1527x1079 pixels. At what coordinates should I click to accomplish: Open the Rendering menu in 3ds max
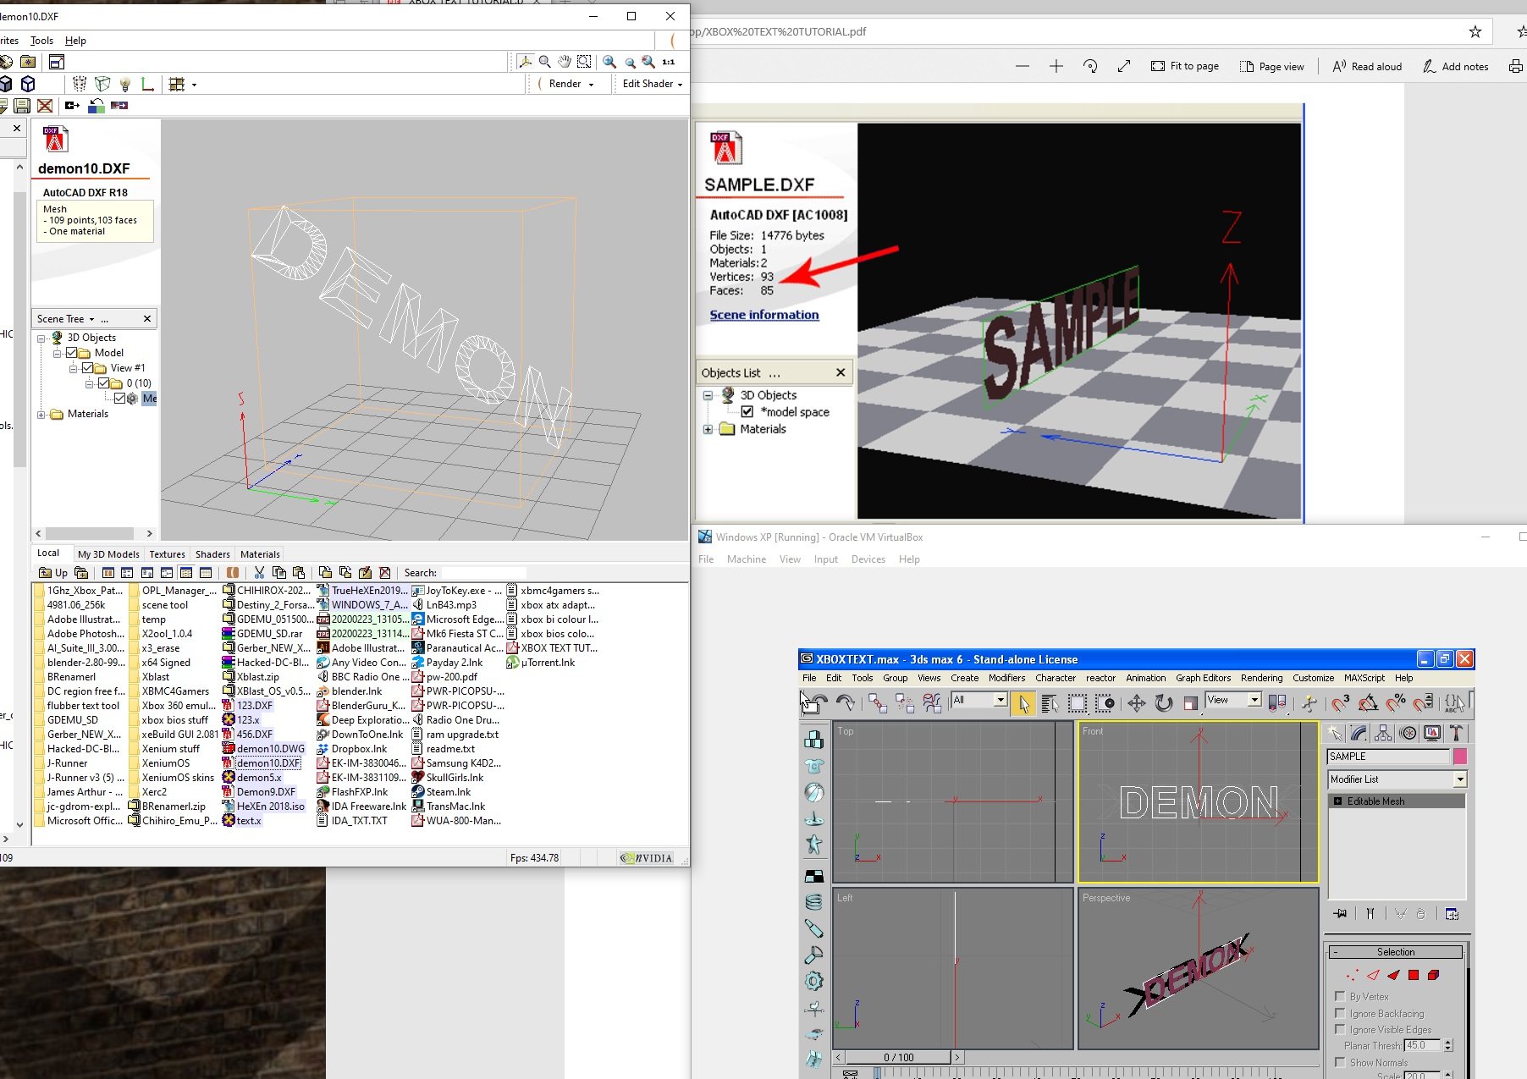click(x=1261, y=678)
